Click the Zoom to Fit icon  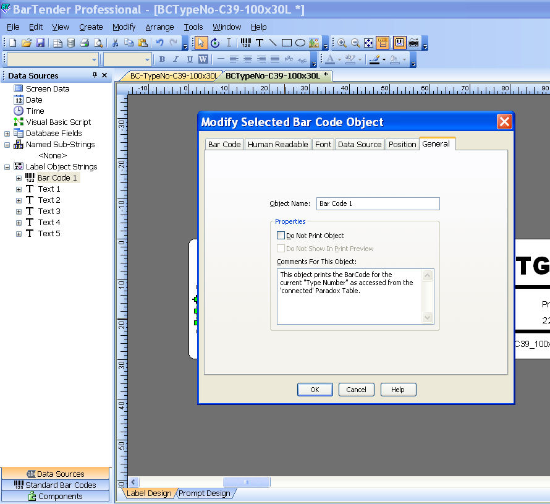[x=369, y=43]
